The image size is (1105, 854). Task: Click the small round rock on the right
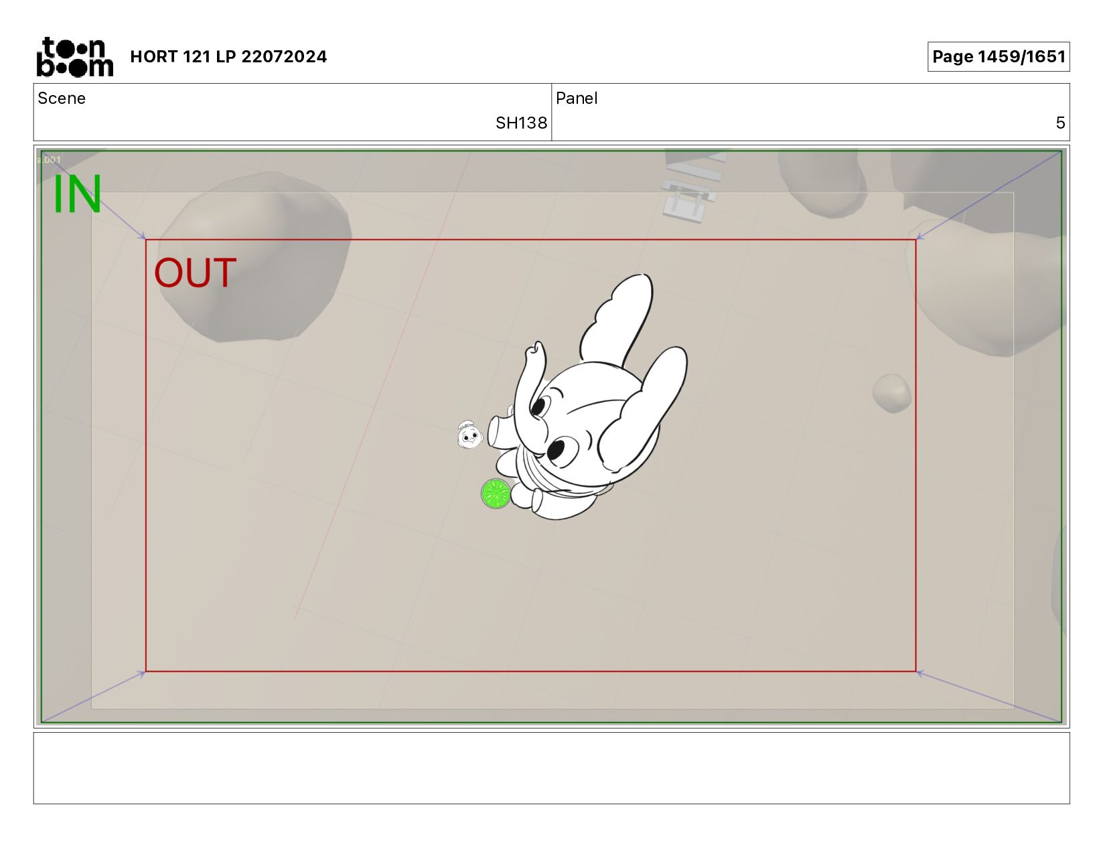[892, 393]
